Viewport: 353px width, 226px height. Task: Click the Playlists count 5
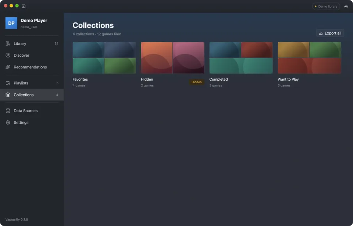tap(57, 83)
